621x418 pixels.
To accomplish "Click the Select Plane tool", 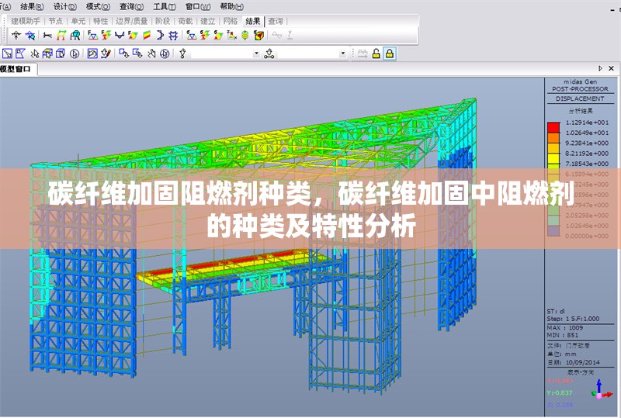I will (x=47, y=54).
